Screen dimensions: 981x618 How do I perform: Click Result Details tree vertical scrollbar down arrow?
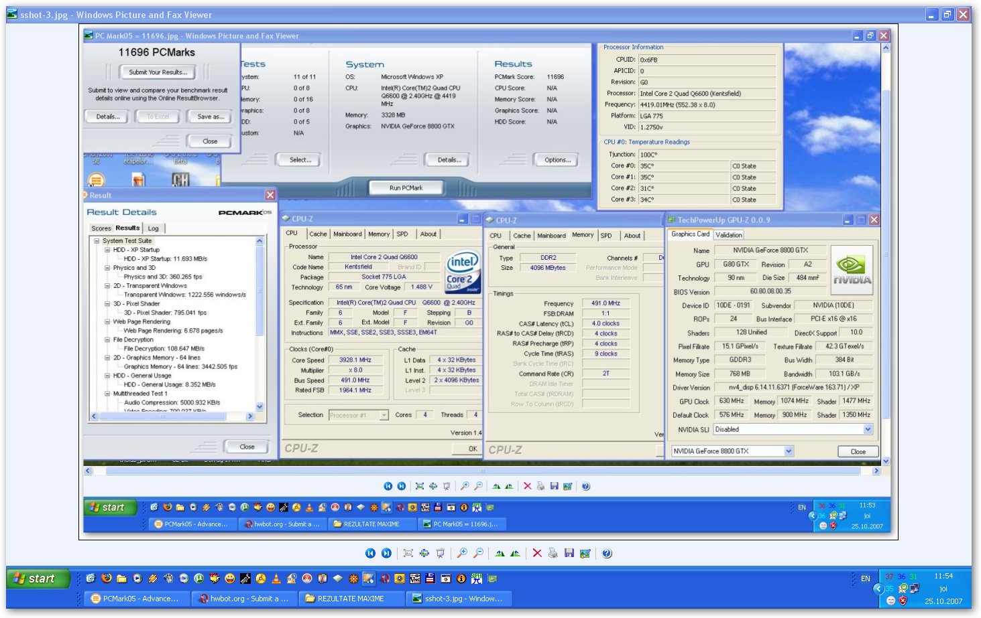pyautogui.click(x=259, y=406)
